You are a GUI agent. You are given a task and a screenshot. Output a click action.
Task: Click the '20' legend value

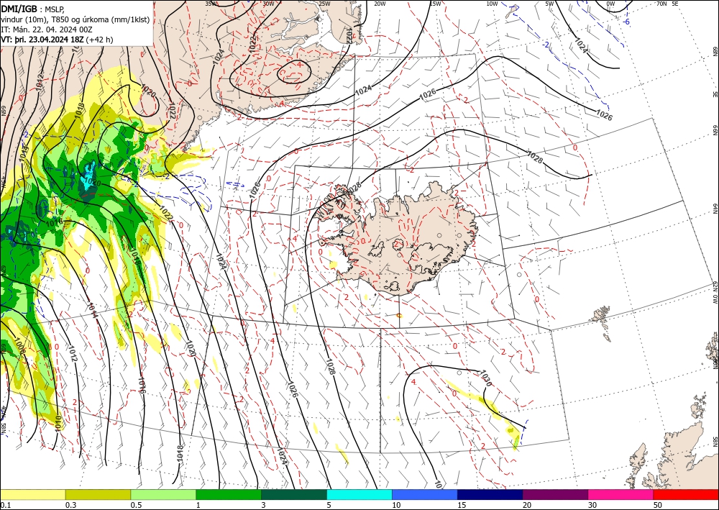[527, 505]
